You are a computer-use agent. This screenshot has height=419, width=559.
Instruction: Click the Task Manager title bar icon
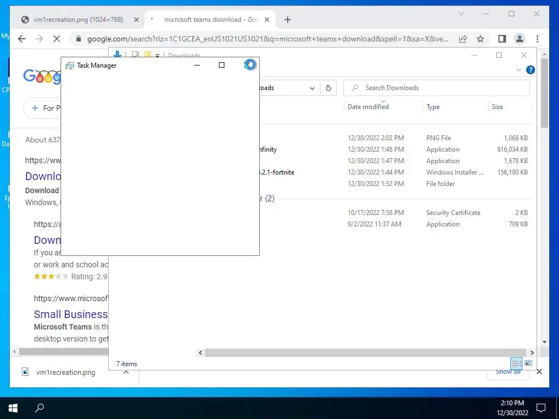(x=69, y=65)
